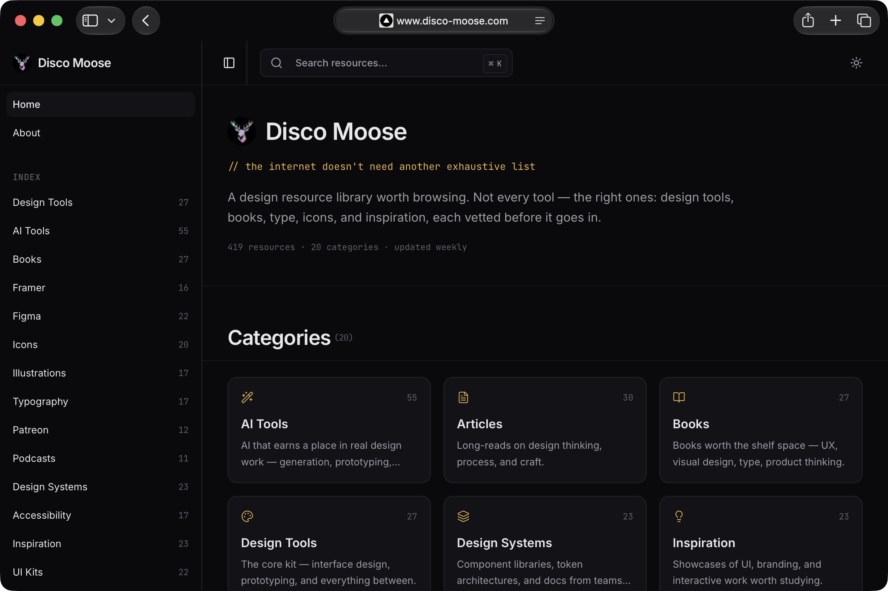Open Books in the sidebar index
The height and width of the screenshot is (591, 888).
(x=101, y=259)
